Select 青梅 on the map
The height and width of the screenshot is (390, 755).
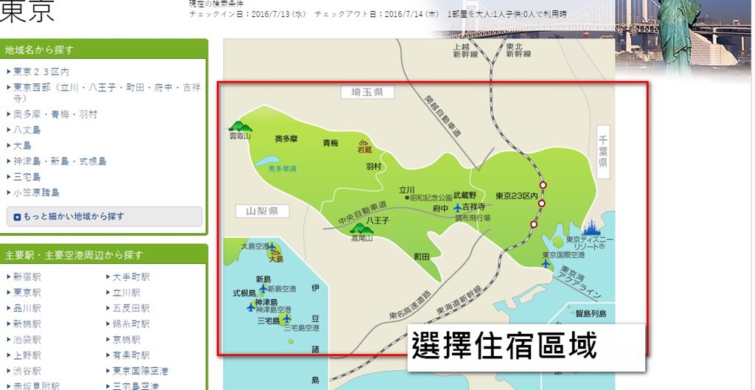click(x=330, y=142)
